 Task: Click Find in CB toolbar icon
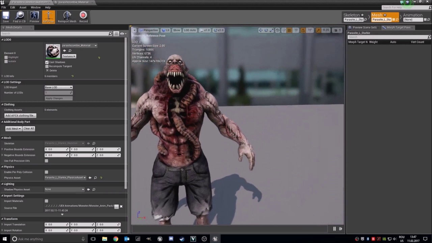pyautogui.click(x=19, y=17)
